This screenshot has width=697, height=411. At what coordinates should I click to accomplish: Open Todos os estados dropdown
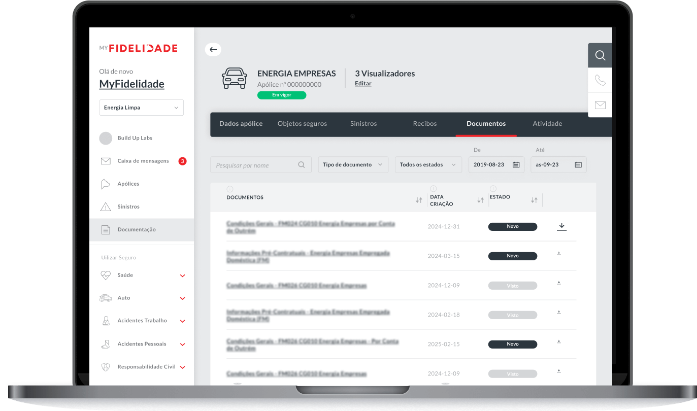pos(428,164)
